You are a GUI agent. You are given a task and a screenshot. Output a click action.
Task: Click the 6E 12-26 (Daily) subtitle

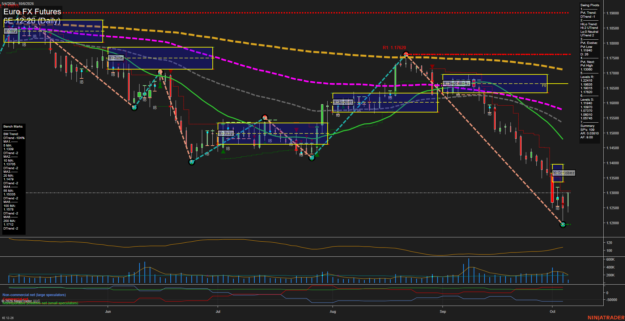point(32,21)
